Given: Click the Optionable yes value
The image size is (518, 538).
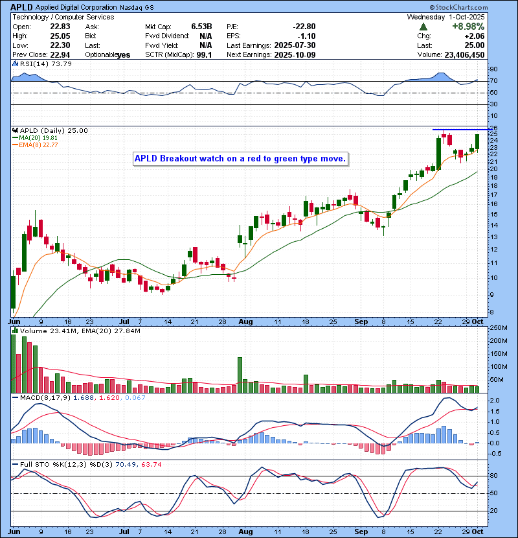Looking at the screenshot, I should pyautogui.click(x=124, y=55).
